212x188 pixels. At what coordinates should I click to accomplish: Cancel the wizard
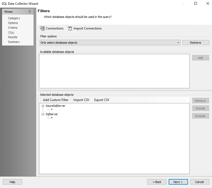200,182
